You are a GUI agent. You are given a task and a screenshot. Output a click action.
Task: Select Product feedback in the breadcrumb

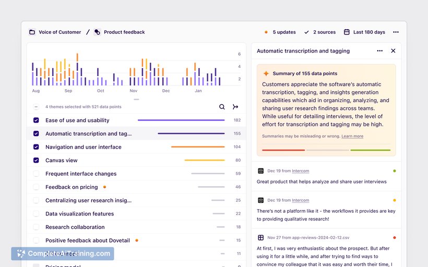click(124, 32)
